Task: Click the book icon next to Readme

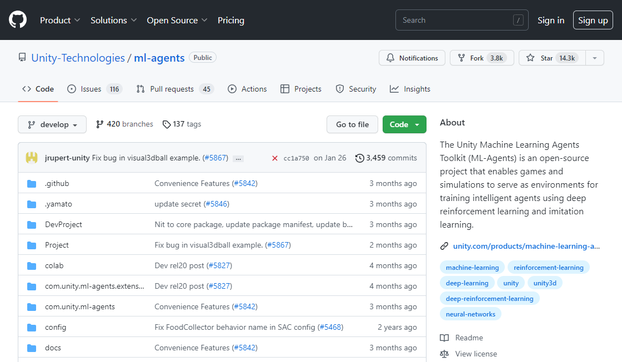Action: click(x=444, y=338)
